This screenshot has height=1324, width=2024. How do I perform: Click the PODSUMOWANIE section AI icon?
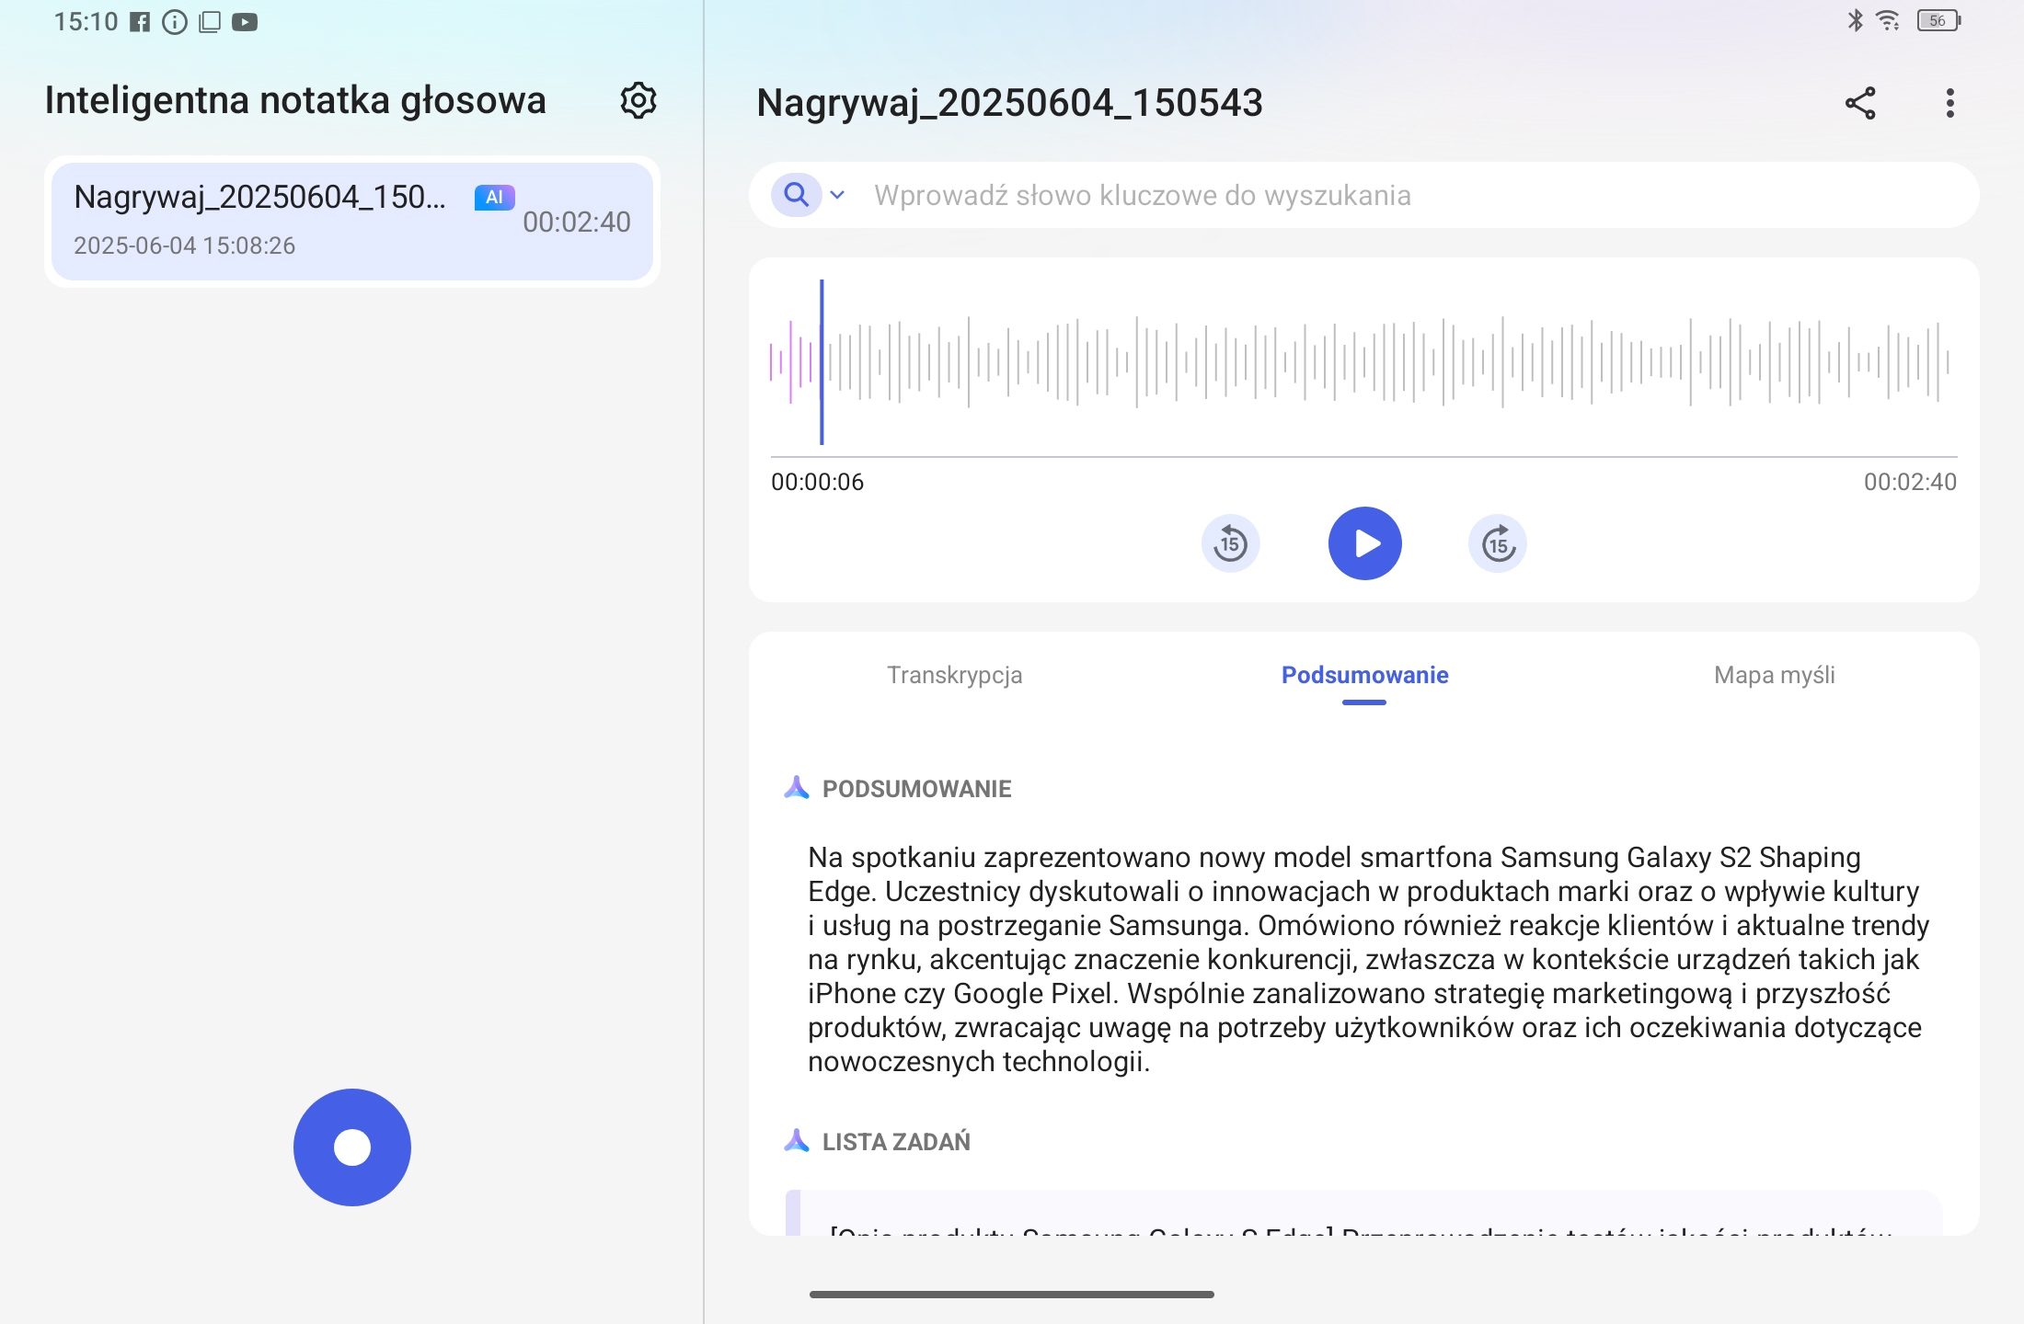point(797,788)
